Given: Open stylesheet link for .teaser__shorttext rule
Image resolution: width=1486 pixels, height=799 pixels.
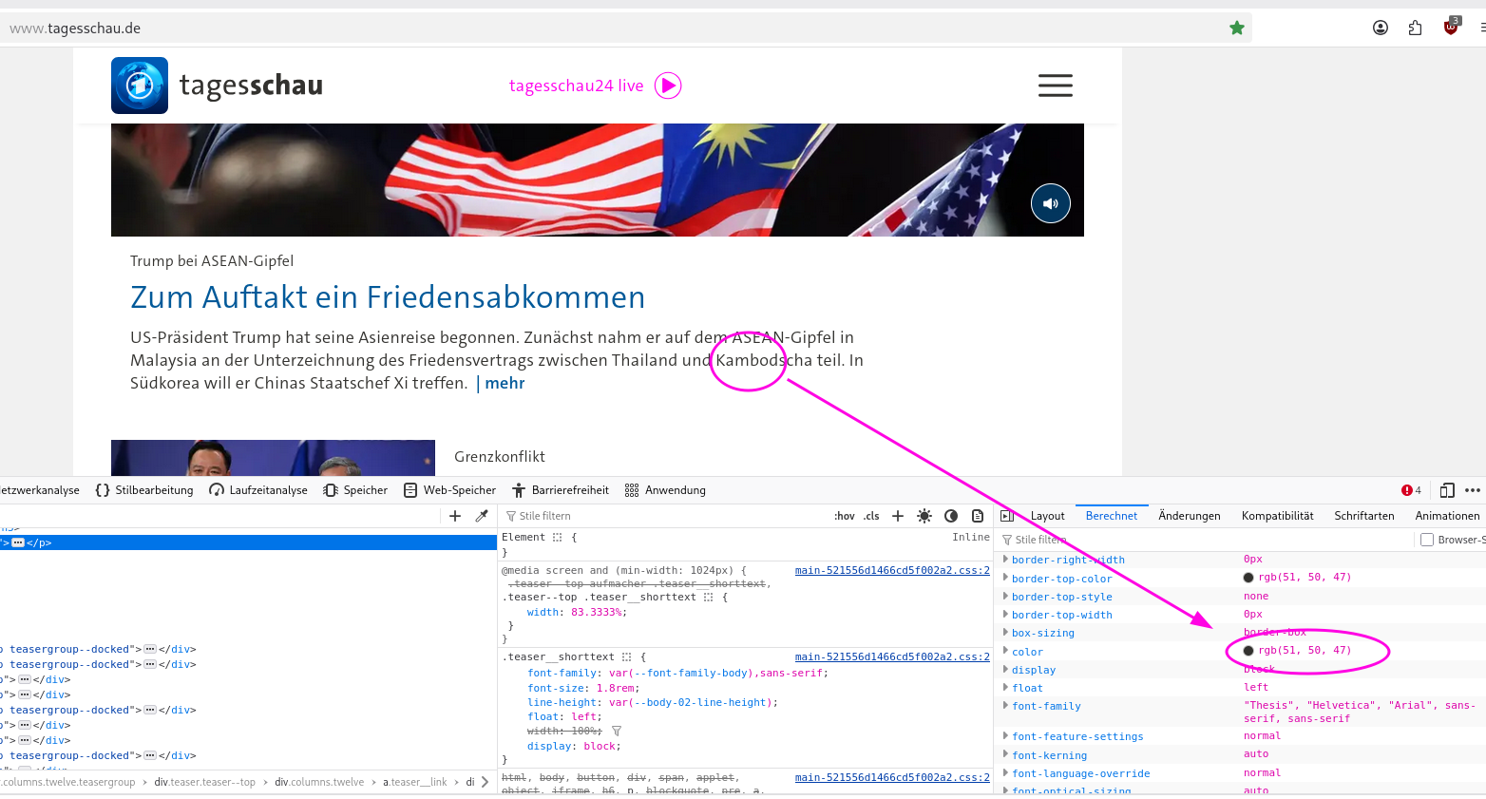Looking at the screenshot, I should [x=892, y=656].
